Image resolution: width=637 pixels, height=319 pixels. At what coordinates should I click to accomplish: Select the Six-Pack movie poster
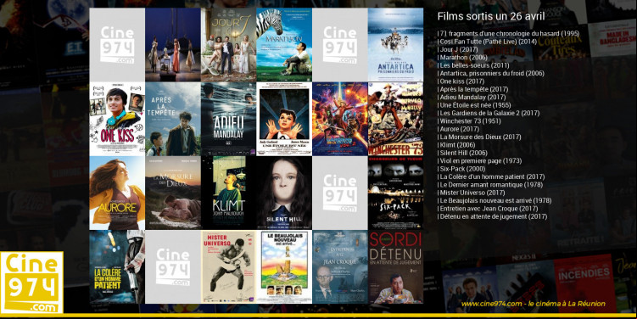pos(395,193)
